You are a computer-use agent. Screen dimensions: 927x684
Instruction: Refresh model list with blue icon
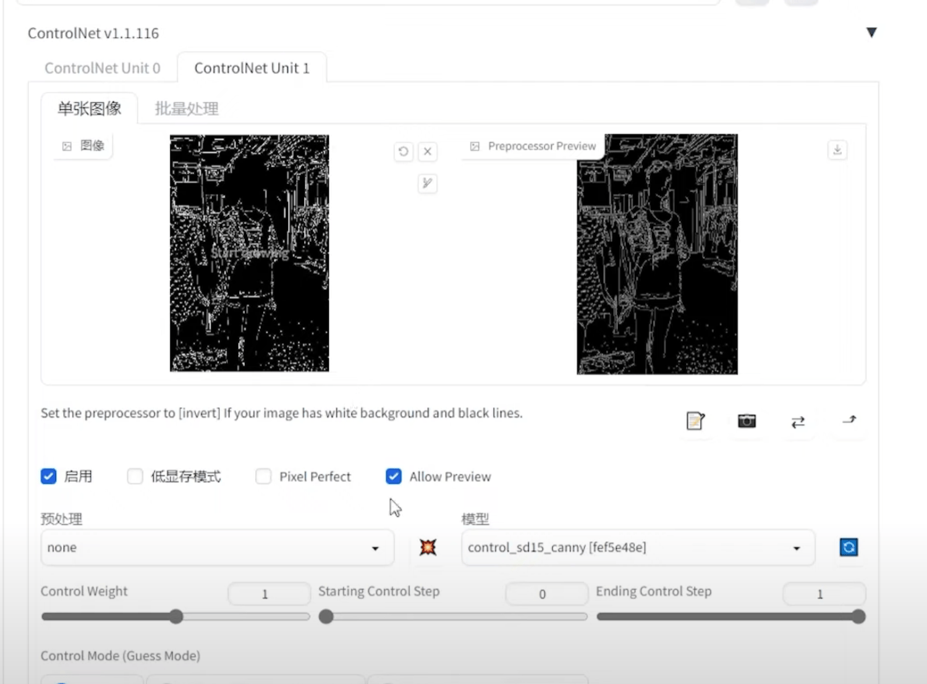point(849,547)
